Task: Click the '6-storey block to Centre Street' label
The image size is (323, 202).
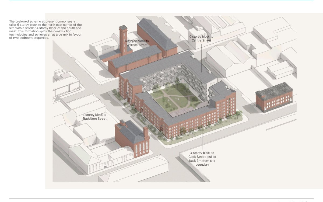Action: click(201, 39)
